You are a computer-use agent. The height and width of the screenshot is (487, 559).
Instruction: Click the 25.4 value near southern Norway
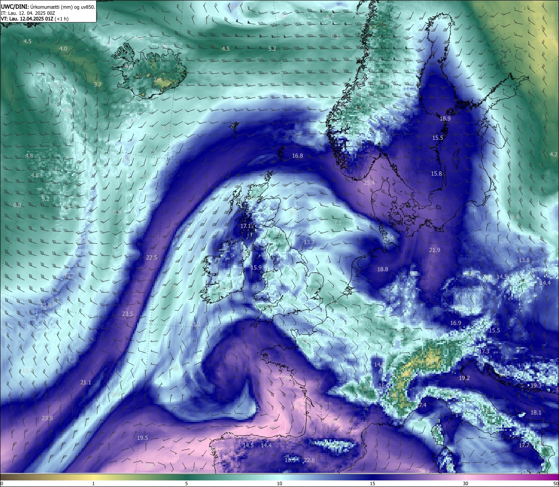point(369,183)
